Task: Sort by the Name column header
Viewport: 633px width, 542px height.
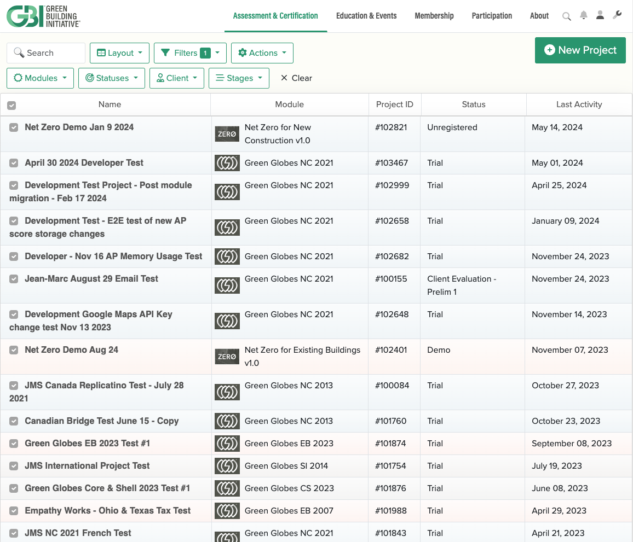Action: pos(110,104)
